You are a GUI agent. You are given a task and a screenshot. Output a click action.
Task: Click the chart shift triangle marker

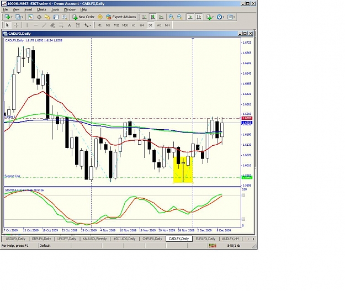tap(193, 39)
